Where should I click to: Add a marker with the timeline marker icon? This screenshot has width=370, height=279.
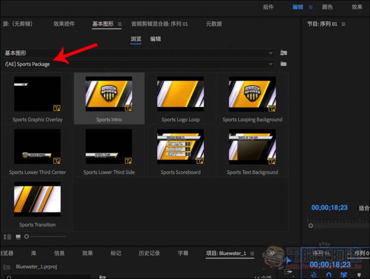coord(359,275)
